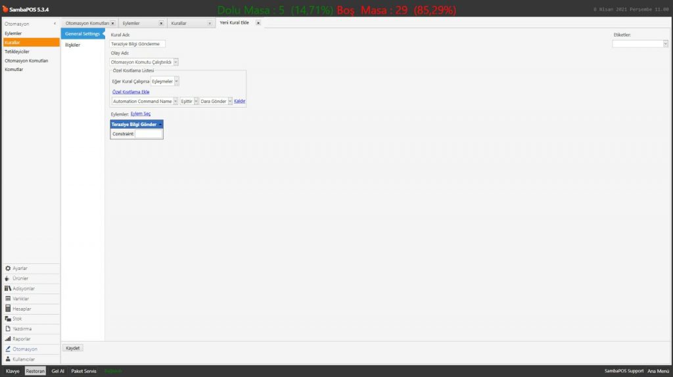Open the İlişkiler section

pyautogui.click(x=72, y=45)
